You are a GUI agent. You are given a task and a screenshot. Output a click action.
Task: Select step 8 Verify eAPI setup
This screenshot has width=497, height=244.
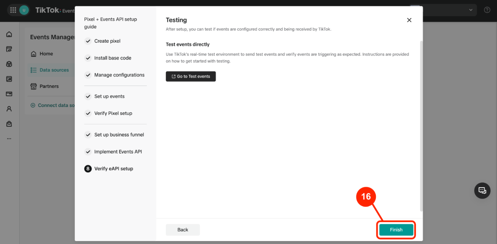(109, 169)
